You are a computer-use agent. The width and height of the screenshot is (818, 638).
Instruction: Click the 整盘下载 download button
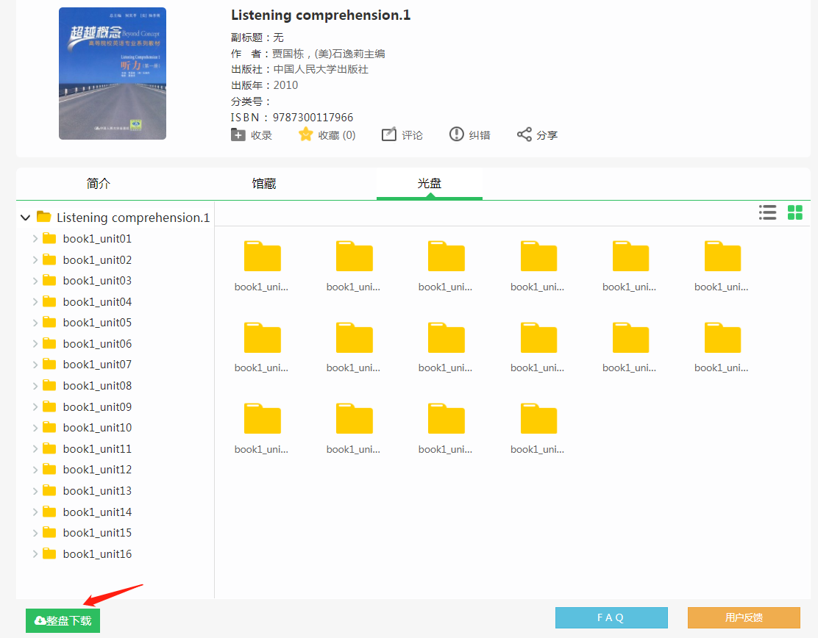coord(63,621)
